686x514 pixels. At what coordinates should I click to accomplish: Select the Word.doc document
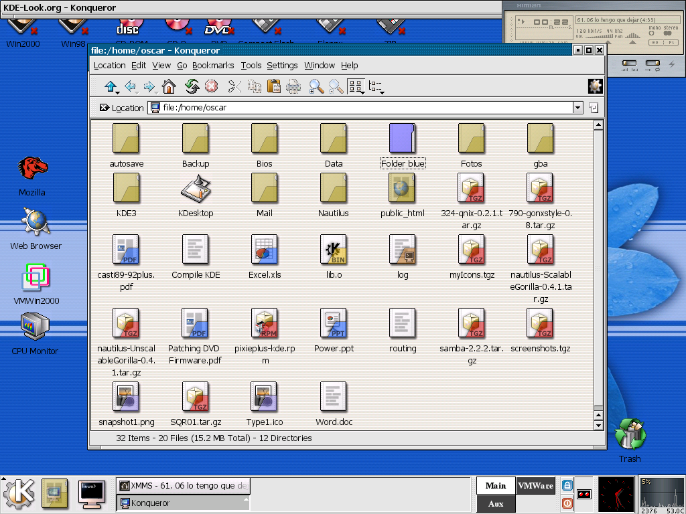tap(334, 397)
